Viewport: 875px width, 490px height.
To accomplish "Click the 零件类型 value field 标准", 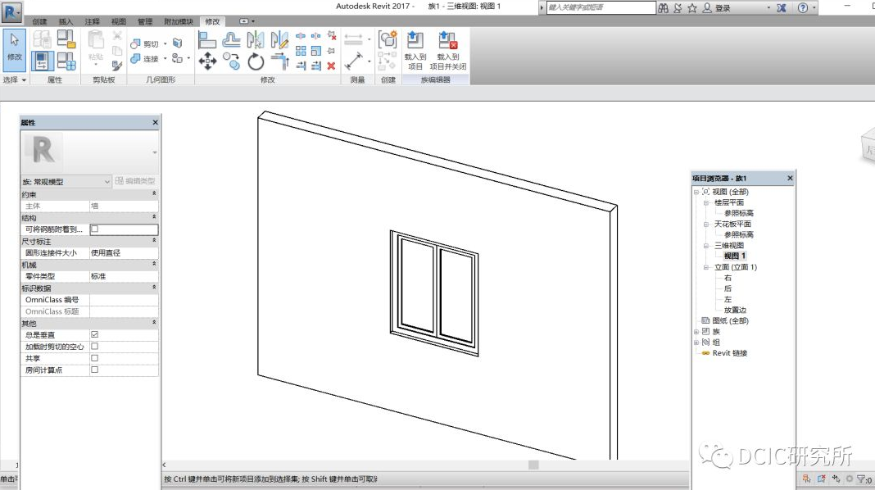I will click(x=124, y=276).
